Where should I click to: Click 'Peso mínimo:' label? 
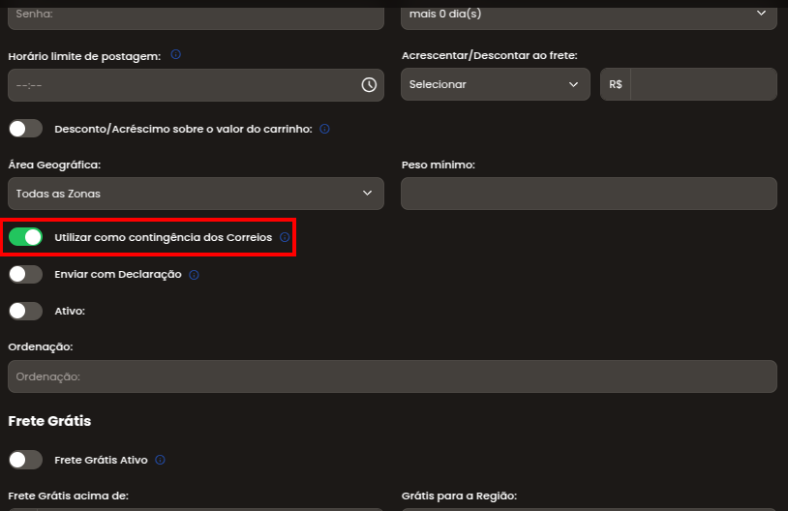[439, 165]
